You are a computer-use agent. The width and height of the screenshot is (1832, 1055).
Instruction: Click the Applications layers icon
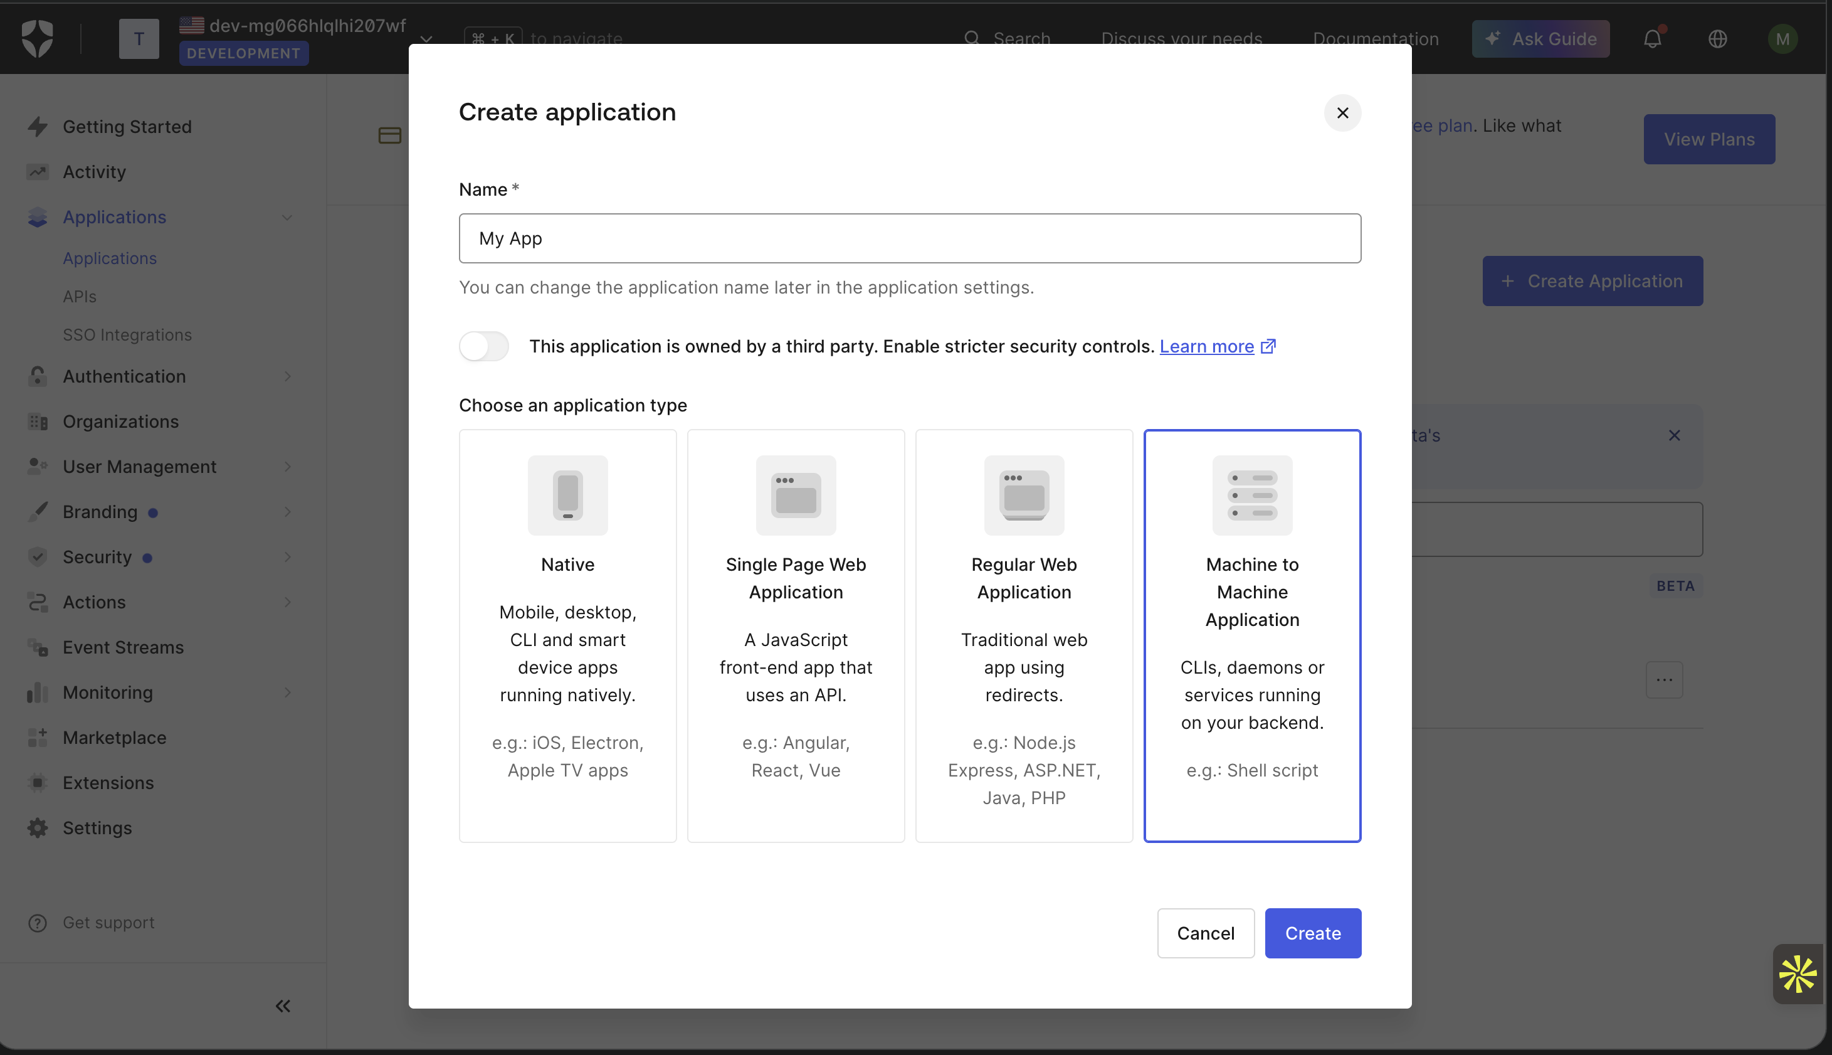coord(38,216)
